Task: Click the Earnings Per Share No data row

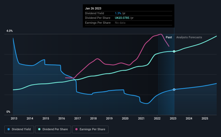Action: tap(129, 23)
